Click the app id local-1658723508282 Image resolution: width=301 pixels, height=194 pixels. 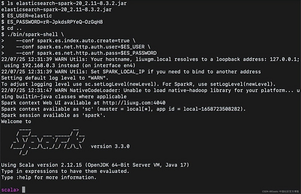(x=213, y=109)
